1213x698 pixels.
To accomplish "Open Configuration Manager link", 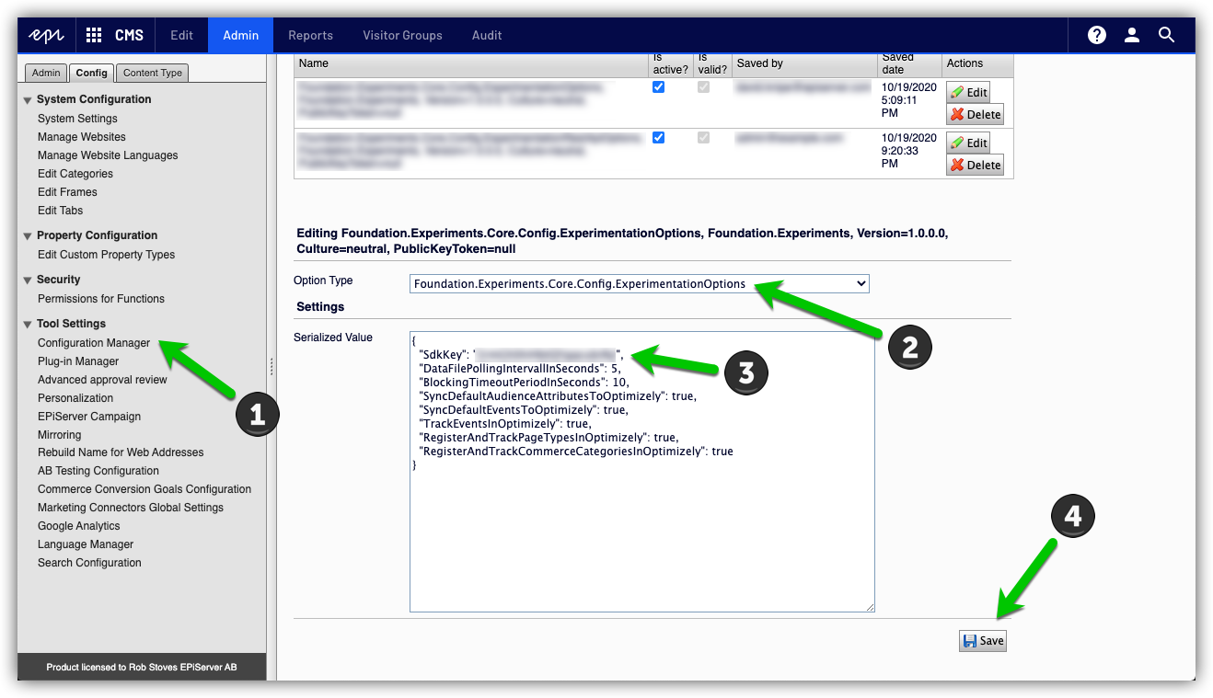I will coord(94,343).
